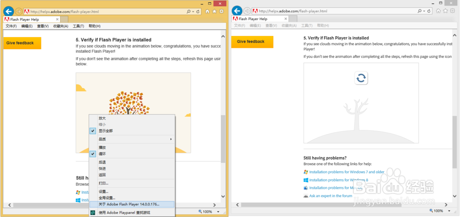Open 文件(F) menu in the left window

(11, 26)
